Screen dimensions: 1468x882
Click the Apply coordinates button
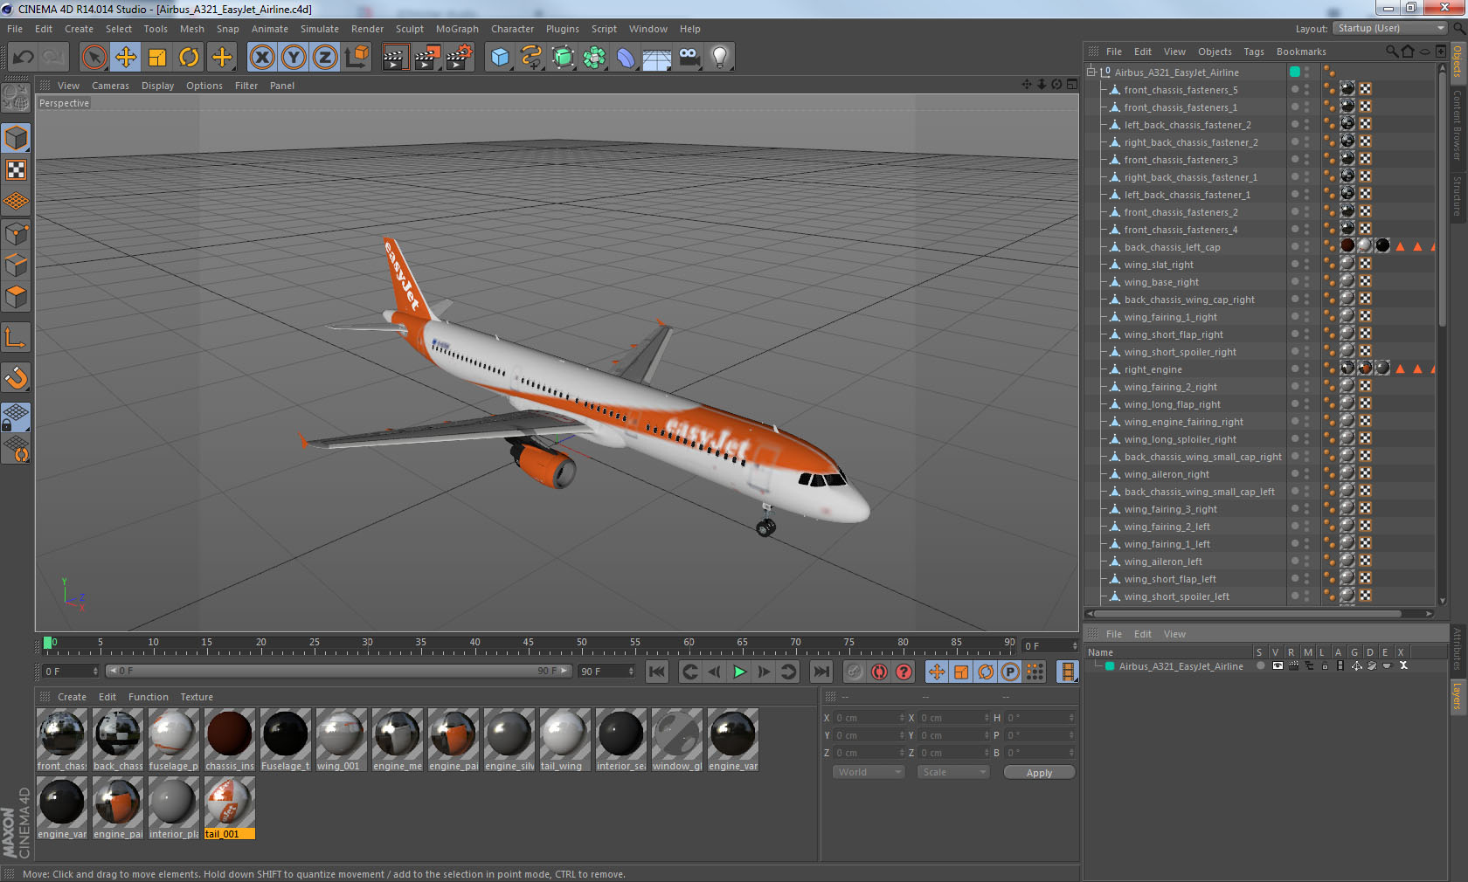click(x=1039, y=773)
